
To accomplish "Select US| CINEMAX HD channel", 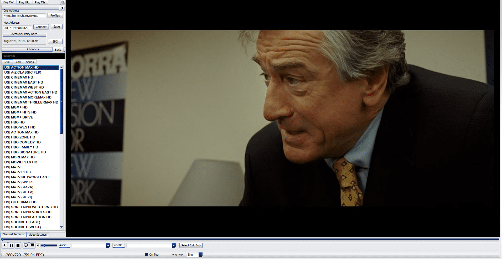I will [x=31, y=77].
